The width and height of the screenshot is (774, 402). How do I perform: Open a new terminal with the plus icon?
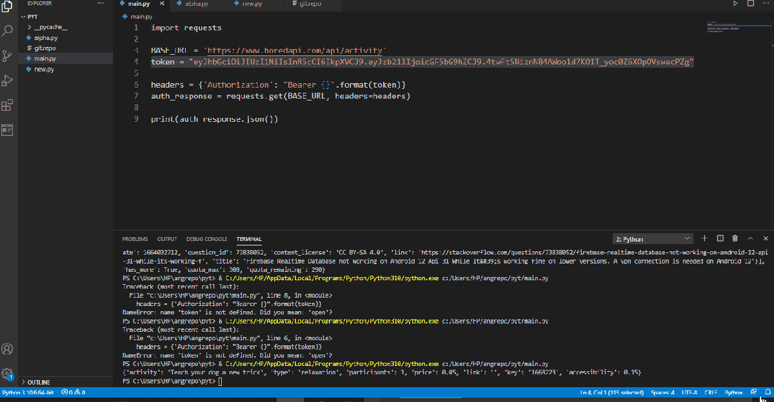coord(704,238)
